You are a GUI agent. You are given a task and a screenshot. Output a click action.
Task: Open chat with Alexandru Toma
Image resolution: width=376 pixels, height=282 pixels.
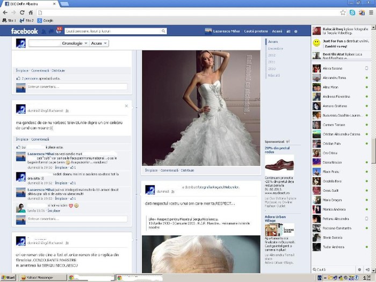(x=334, y=78)
